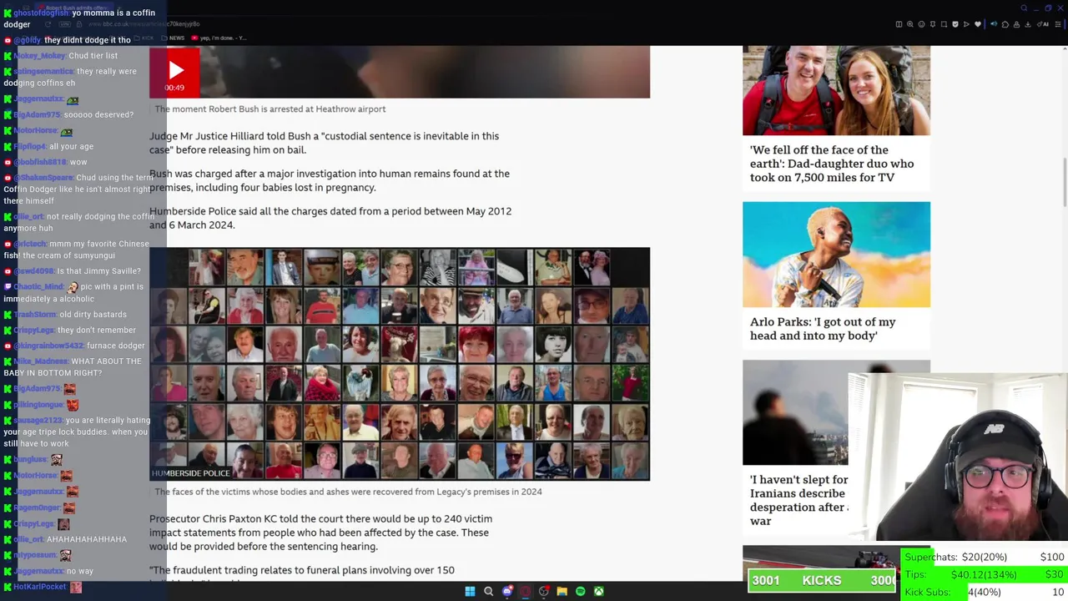Open the Xbox app from the taskbar

click(x=599, y=591)
